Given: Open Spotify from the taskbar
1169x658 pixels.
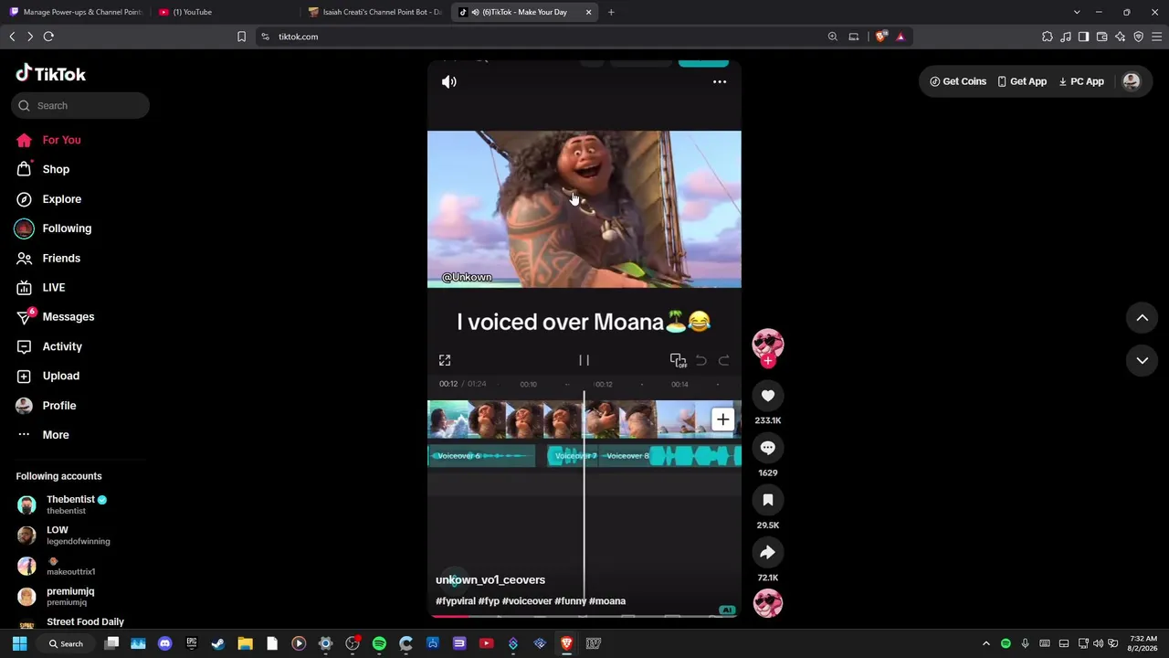Looking at the screenshot, I should [379, 643].
